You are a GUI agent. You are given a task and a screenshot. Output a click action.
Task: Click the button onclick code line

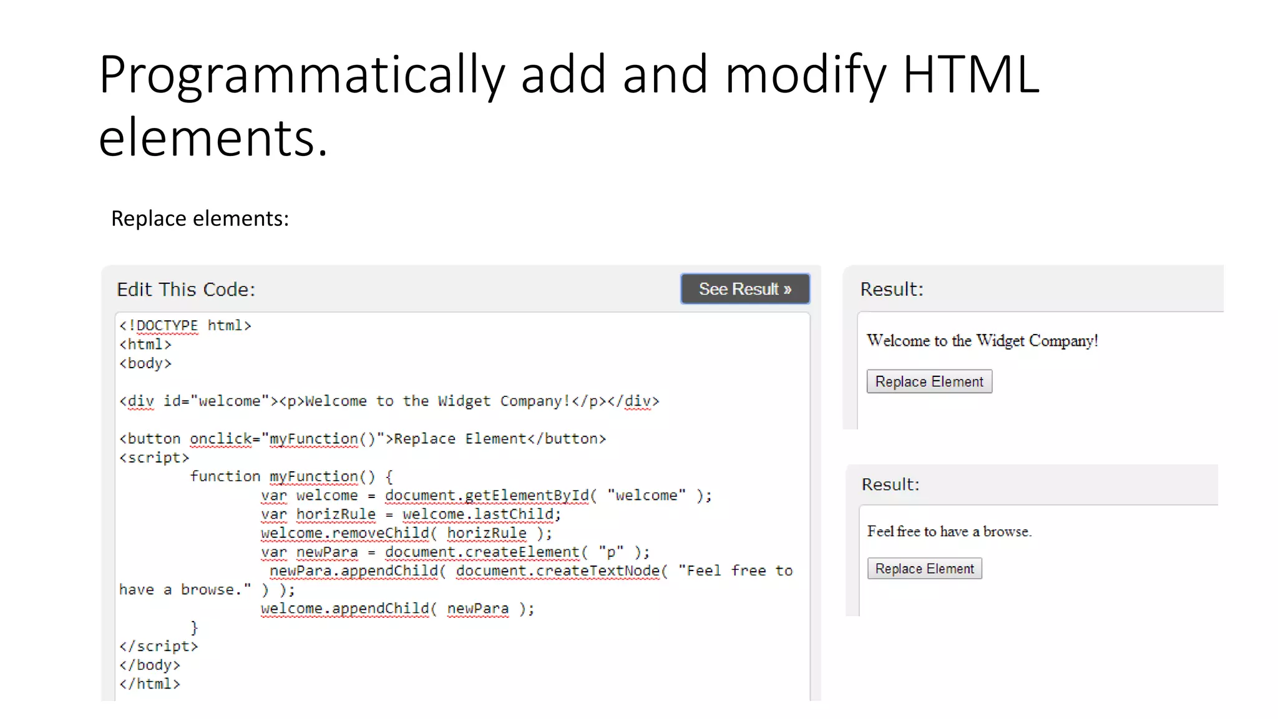(363, 439)
